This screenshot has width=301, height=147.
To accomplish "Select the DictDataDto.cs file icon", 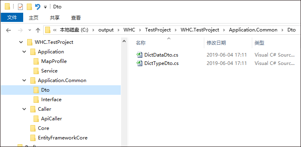I will 140,55.
